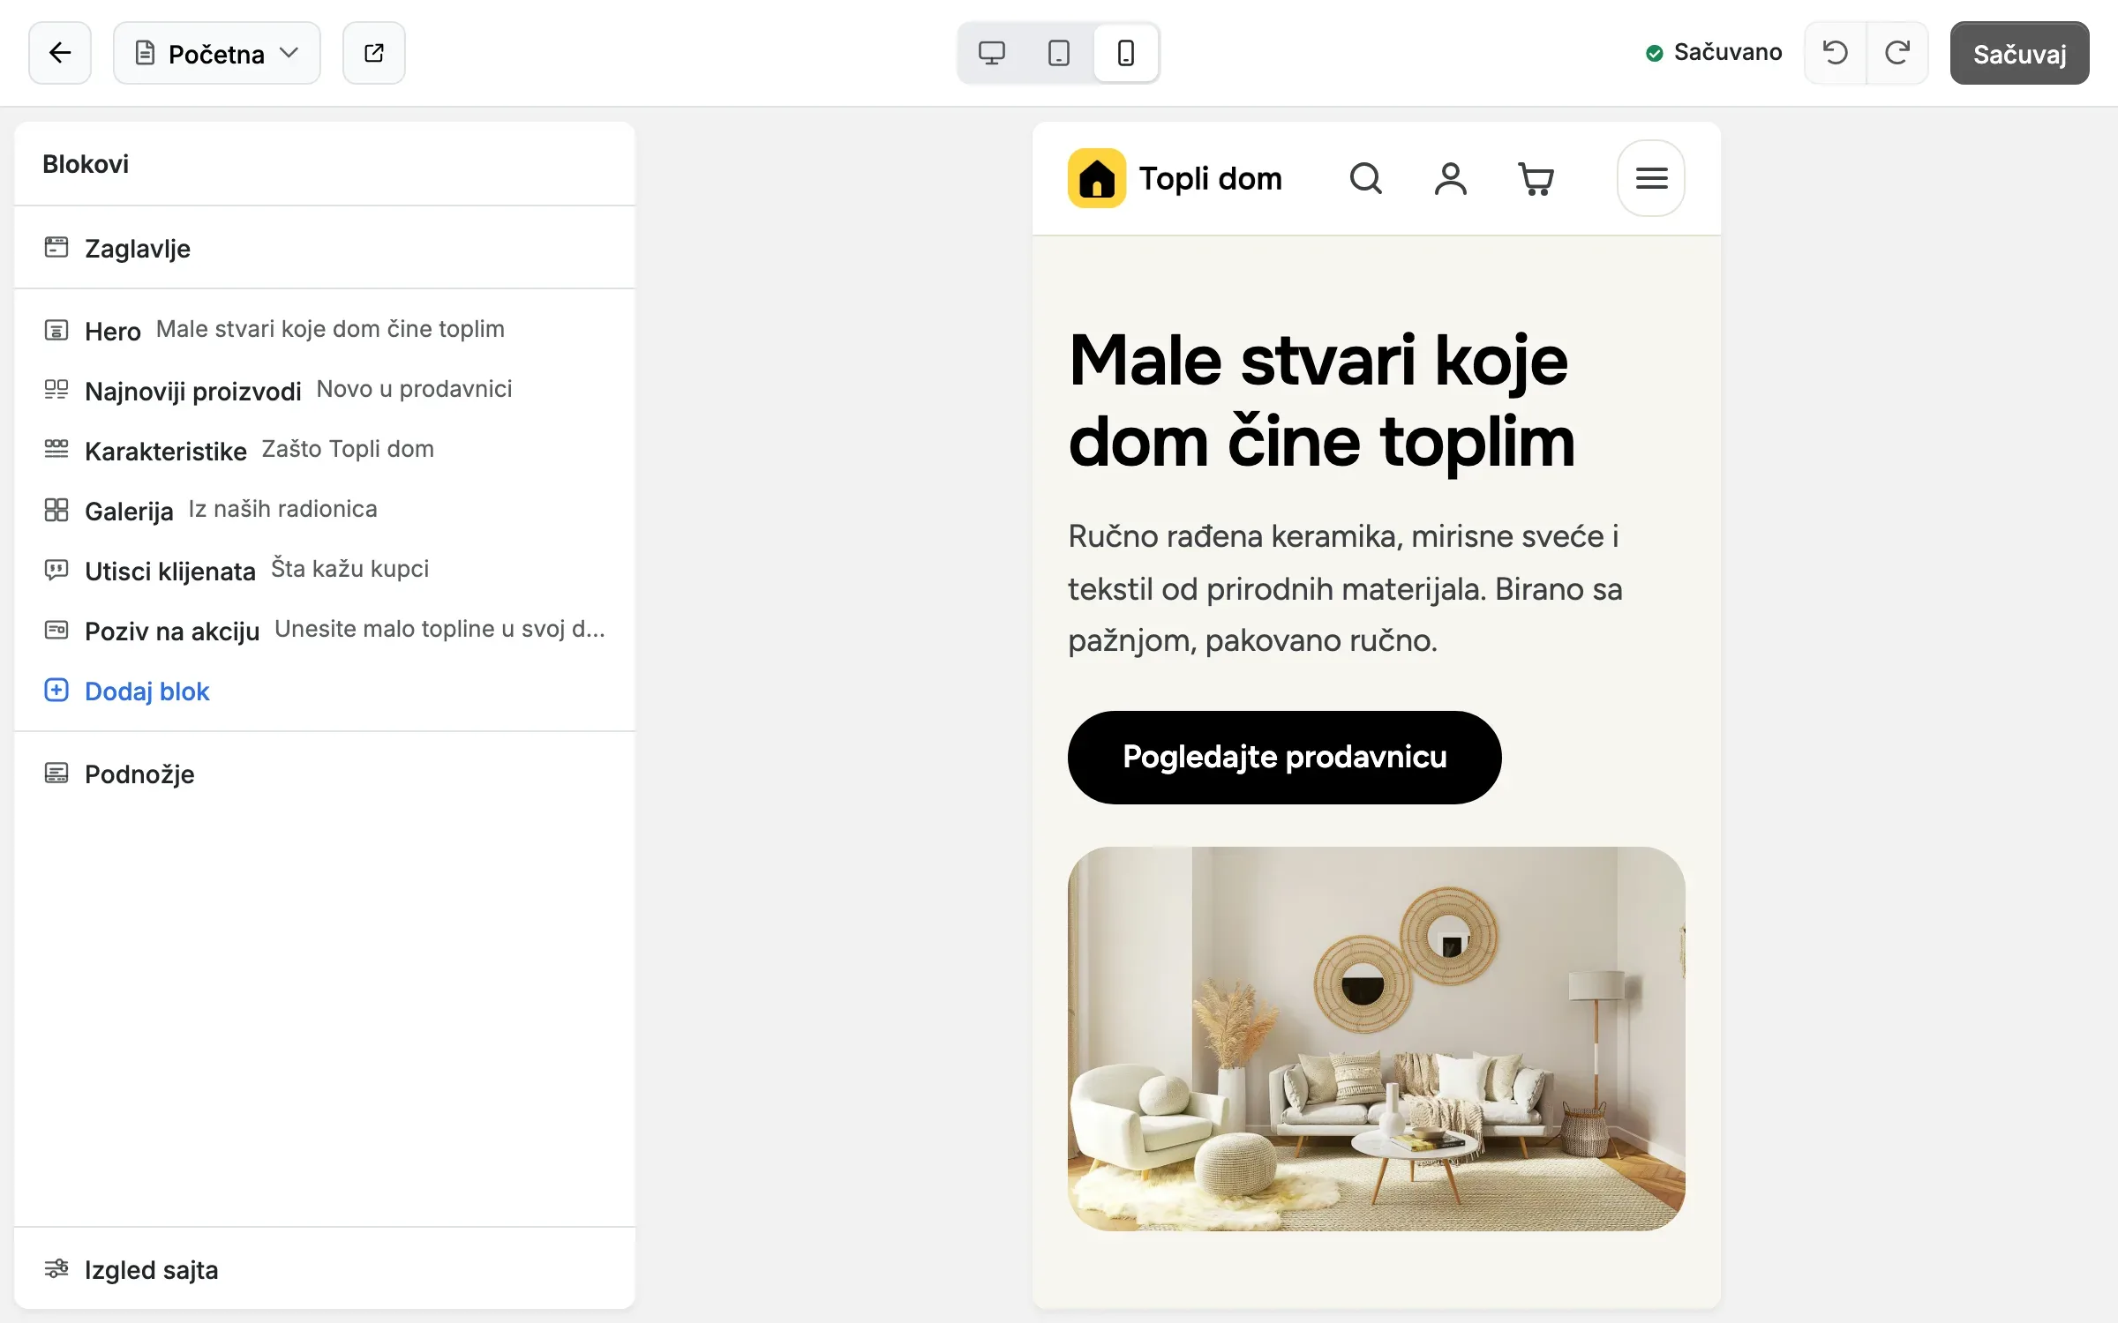Image resolution: width=2118 pixels, height=1323 pixels.
Task: Select the Hero block row
Action: click(325, 331)
